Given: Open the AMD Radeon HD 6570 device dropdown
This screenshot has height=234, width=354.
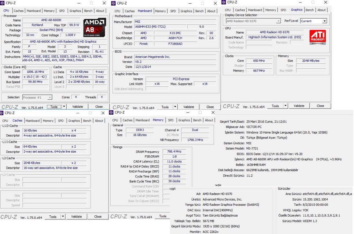Looking at the screenshot, I should (253, 21).
